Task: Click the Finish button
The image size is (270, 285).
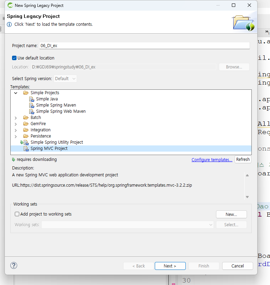Action: click(x=204, y=266)
